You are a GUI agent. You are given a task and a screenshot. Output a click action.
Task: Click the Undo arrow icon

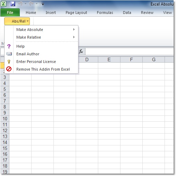[x=20, y=4]
